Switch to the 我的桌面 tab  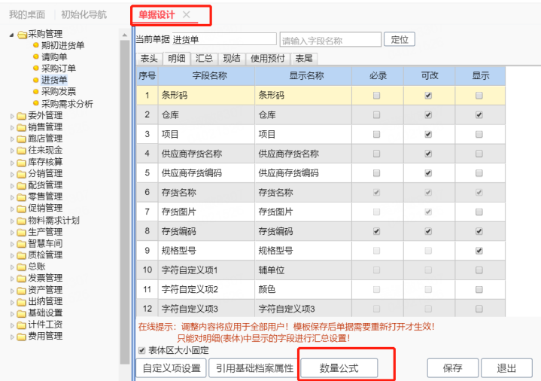tap(27, 14)
